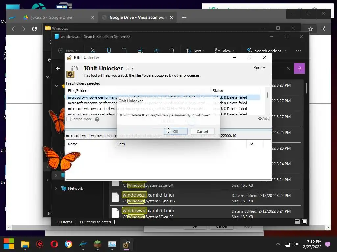Image resolution: width=337 pixels, height=252 pixels.
Task: Open the View dropdown in Explorer
Action: tap(225, 51)
